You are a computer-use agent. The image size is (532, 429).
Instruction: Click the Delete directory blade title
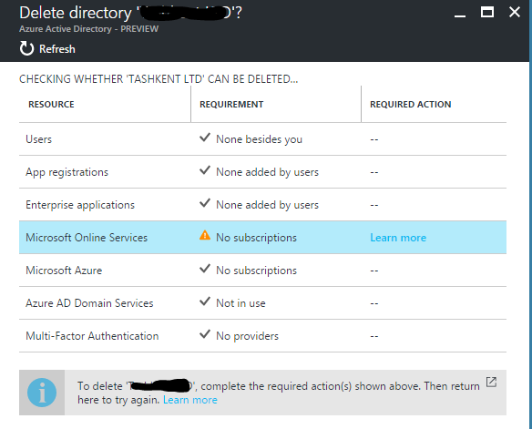coord(130,14)
